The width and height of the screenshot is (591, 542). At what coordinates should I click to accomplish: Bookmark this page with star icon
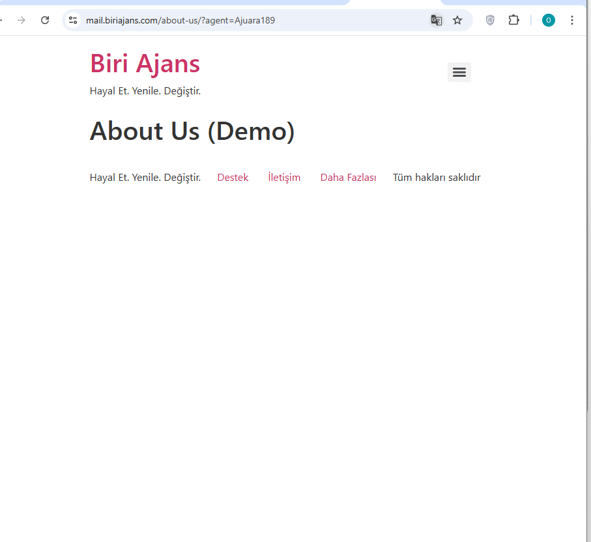tap(457, 20)
